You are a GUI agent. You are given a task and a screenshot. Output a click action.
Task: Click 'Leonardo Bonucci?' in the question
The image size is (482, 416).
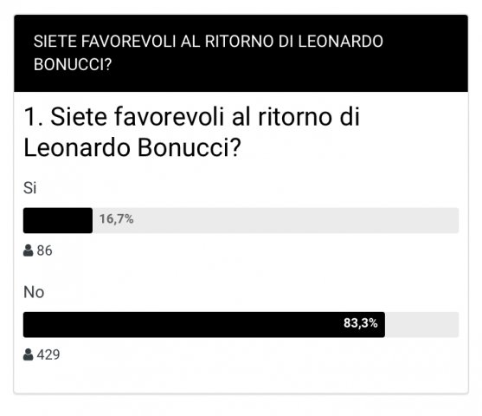coord(132,148)
